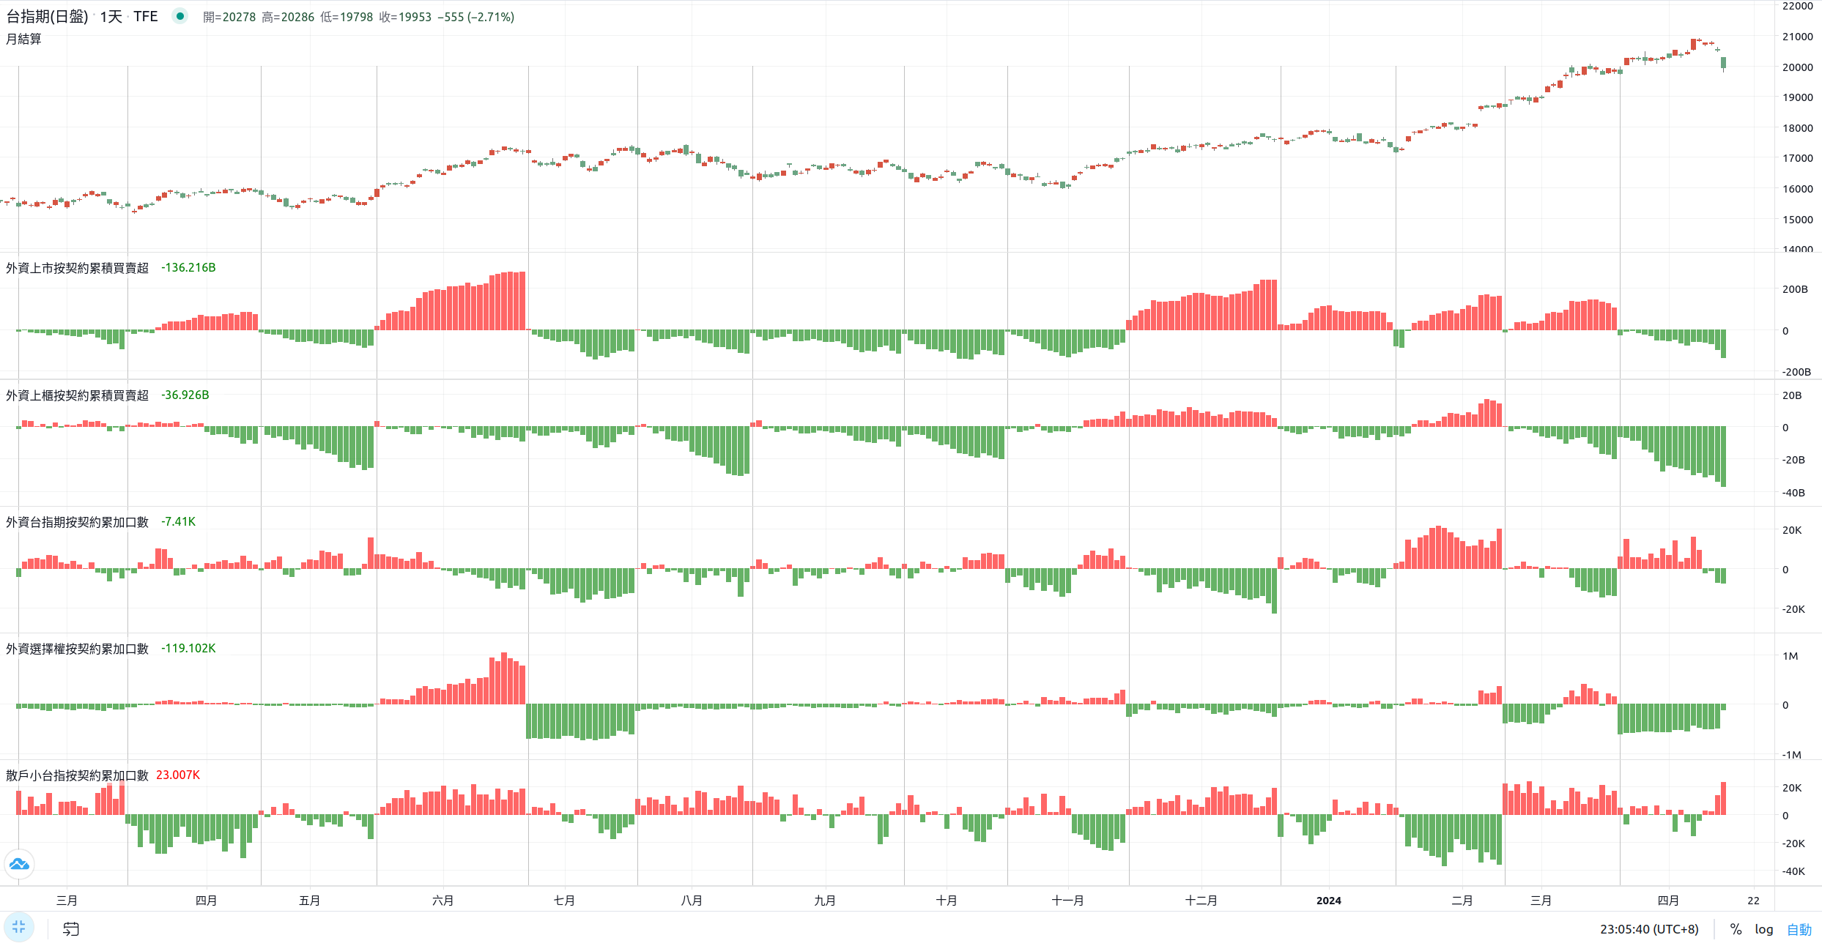Select 外資台指期按契約累加口數 indicator title

click(x=77, y=522)
